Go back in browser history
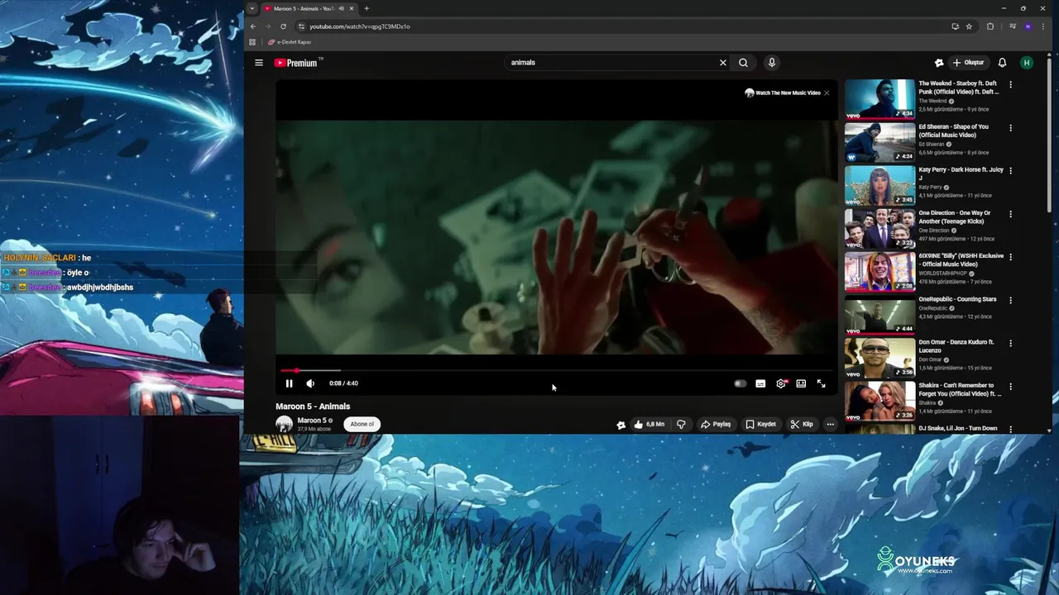The image size is (1059, 595). coord(253,26)
